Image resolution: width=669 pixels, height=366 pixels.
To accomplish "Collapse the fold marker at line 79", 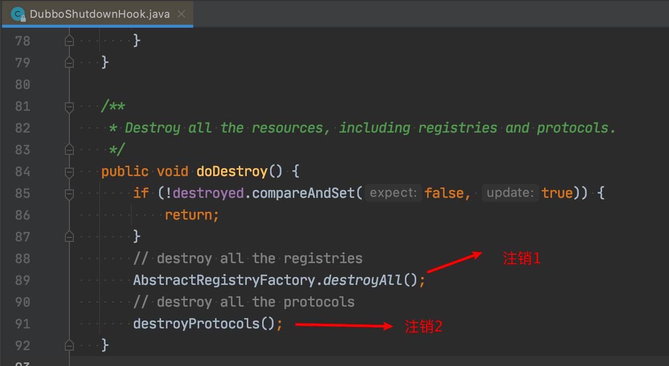I will 69,62.
